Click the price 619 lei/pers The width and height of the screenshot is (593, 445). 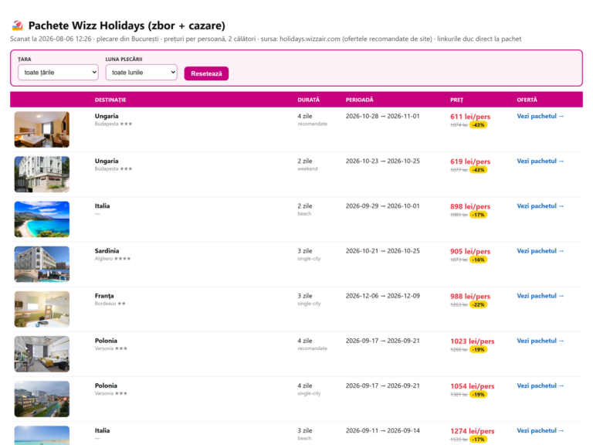click(x=470, y=161)
